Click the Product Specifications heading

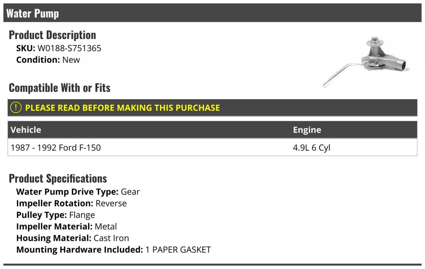58,178
